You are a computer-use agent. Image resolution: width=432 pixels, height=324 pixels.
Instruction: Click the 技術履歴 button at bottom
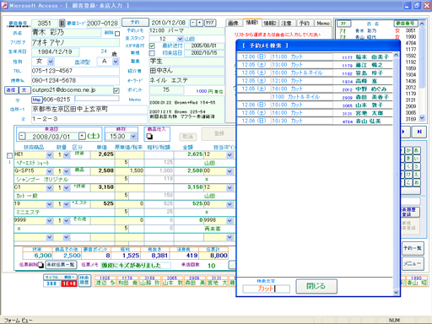84,280
